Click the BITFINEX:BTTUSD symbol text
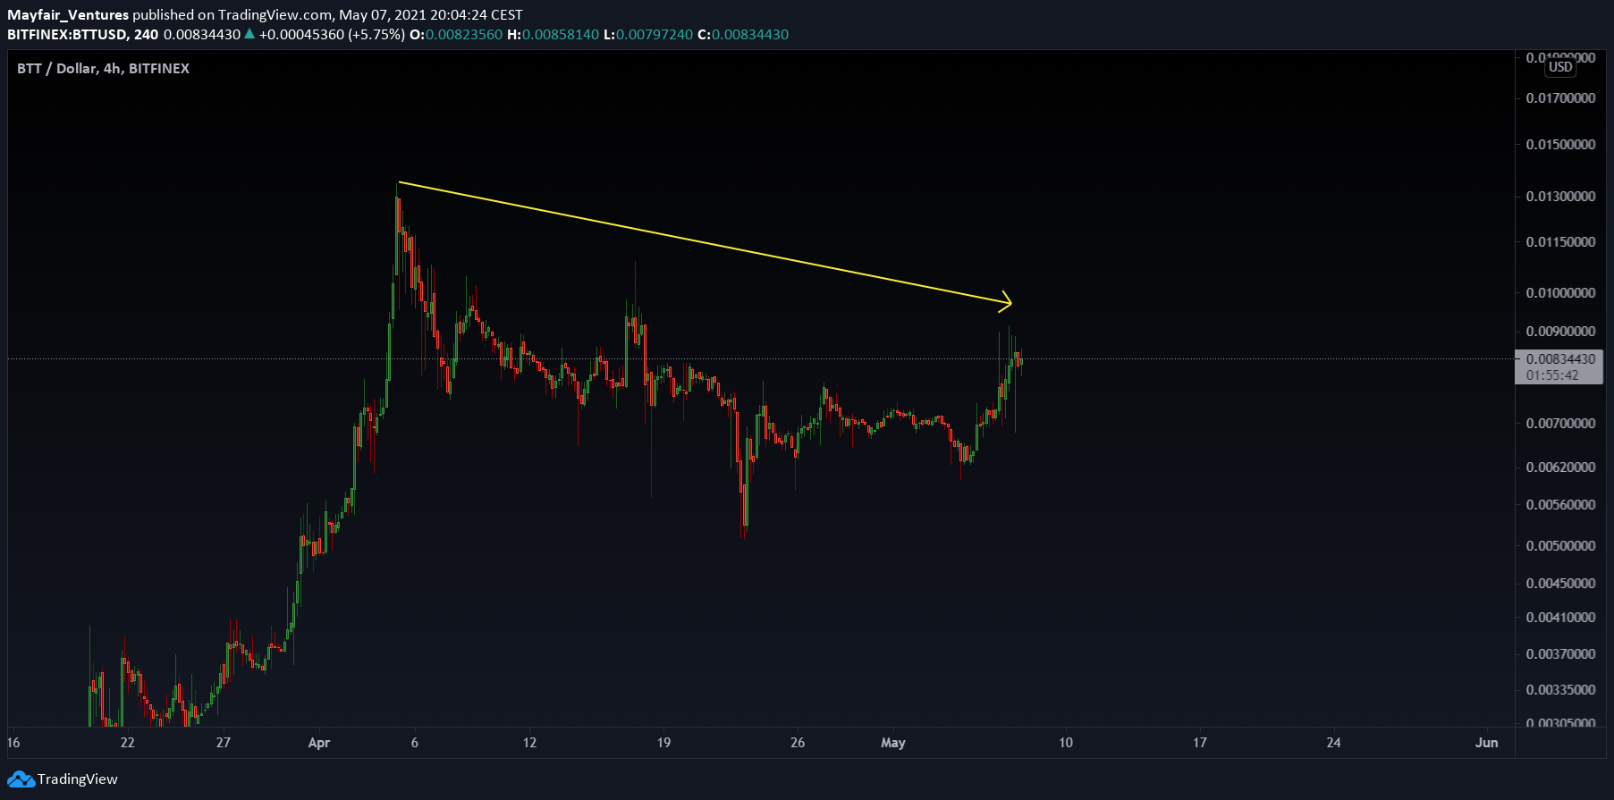The width and height of the screenshot is (1614, 800). (67, 34)
